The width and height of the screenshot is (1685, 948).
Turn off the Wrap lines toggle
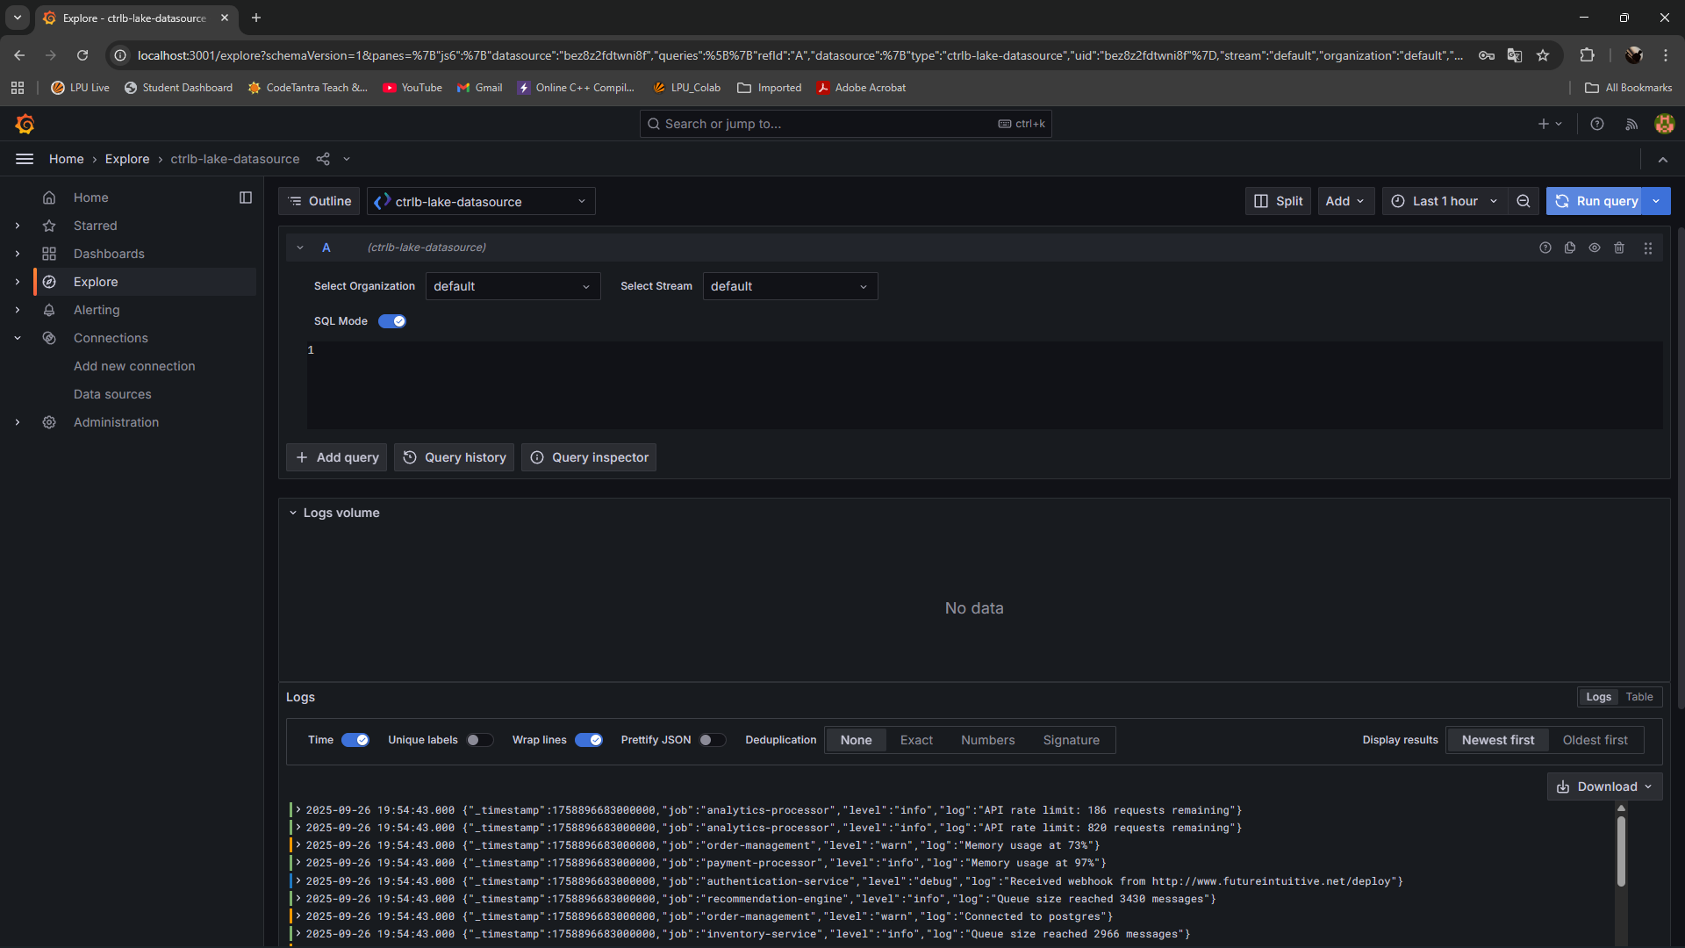(x=588, y=740)
